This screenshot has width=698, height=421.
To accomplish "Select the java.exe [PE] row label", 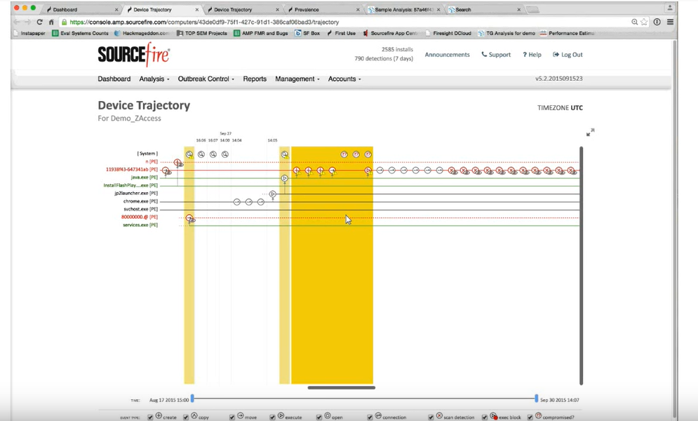I will point(145,177).
